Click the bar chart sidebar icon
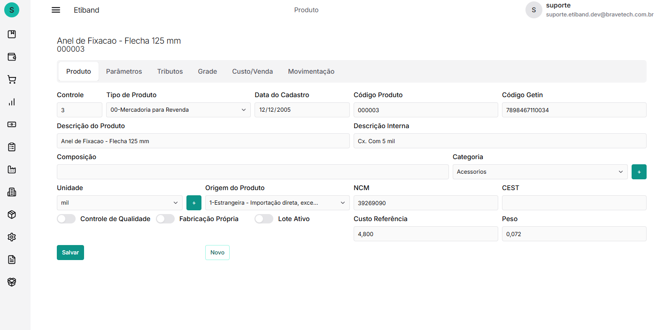 point(12,102)
